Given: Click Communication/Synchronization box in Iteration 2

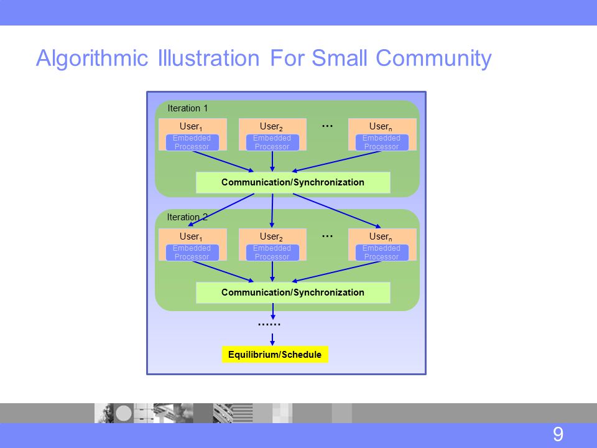Looking at the screenshot, I should 293,292.
